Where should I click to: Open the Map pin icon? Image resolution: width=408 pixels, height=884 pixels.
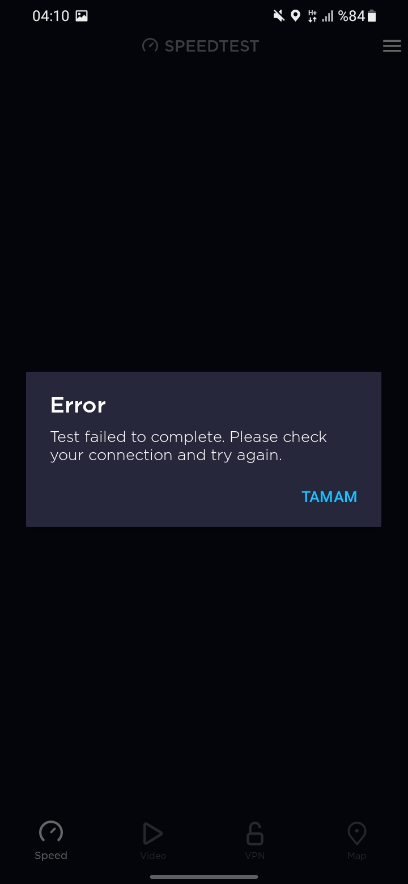pyautogui.click(x=356, y=834)
